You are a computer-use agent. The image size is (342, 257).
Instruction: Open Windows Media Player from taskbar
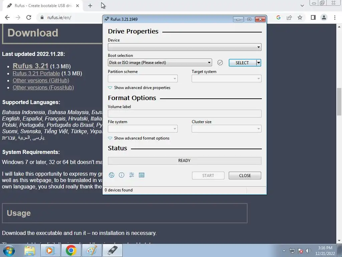[x=50, y=250]
